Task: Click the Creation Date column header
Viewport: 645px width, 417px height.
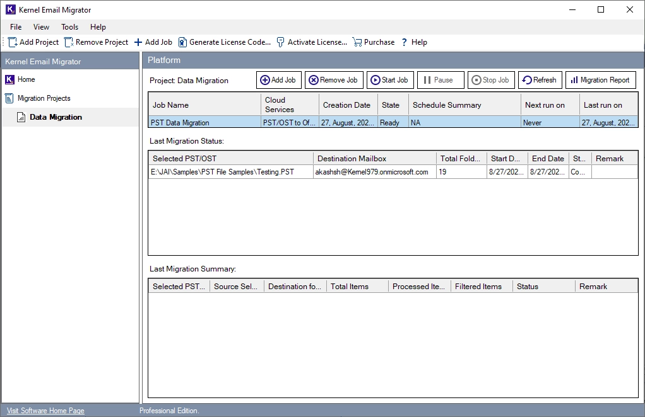Action: coord(348,105)
